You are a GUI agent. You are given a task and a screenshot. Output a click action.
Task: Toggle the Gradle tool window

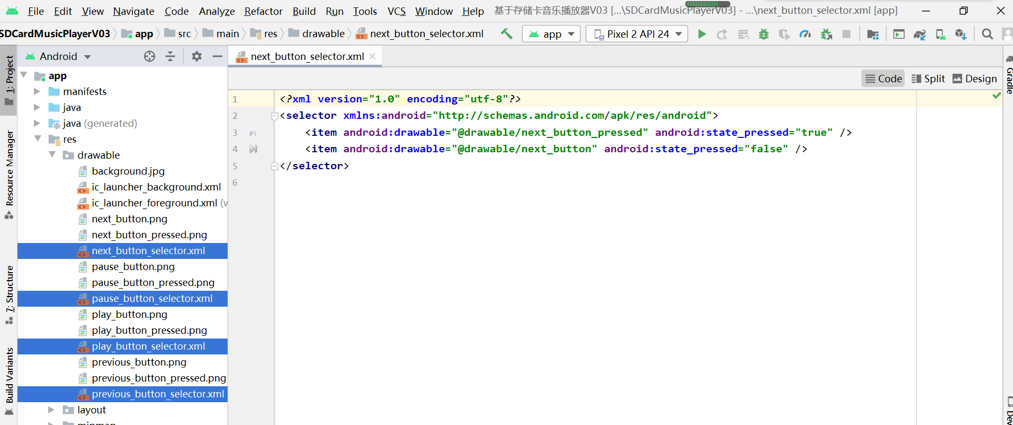tap(1008, 75)
